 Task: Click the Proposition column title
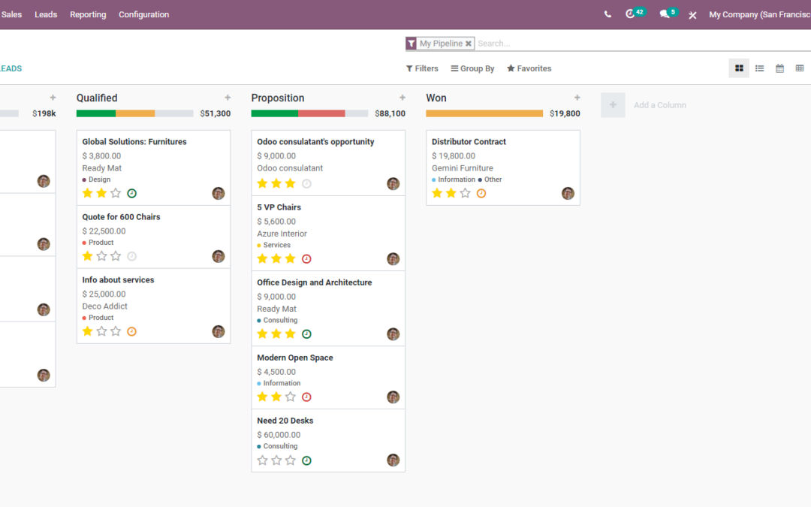(278, 98)
